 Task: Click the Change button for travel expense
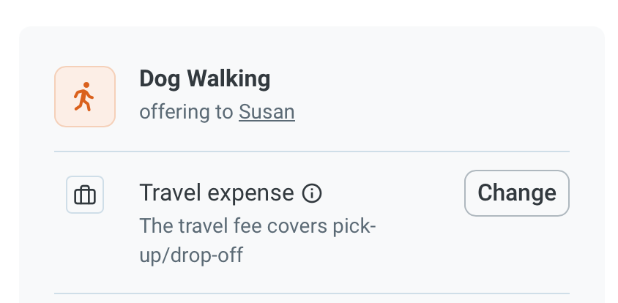[517, 193]
